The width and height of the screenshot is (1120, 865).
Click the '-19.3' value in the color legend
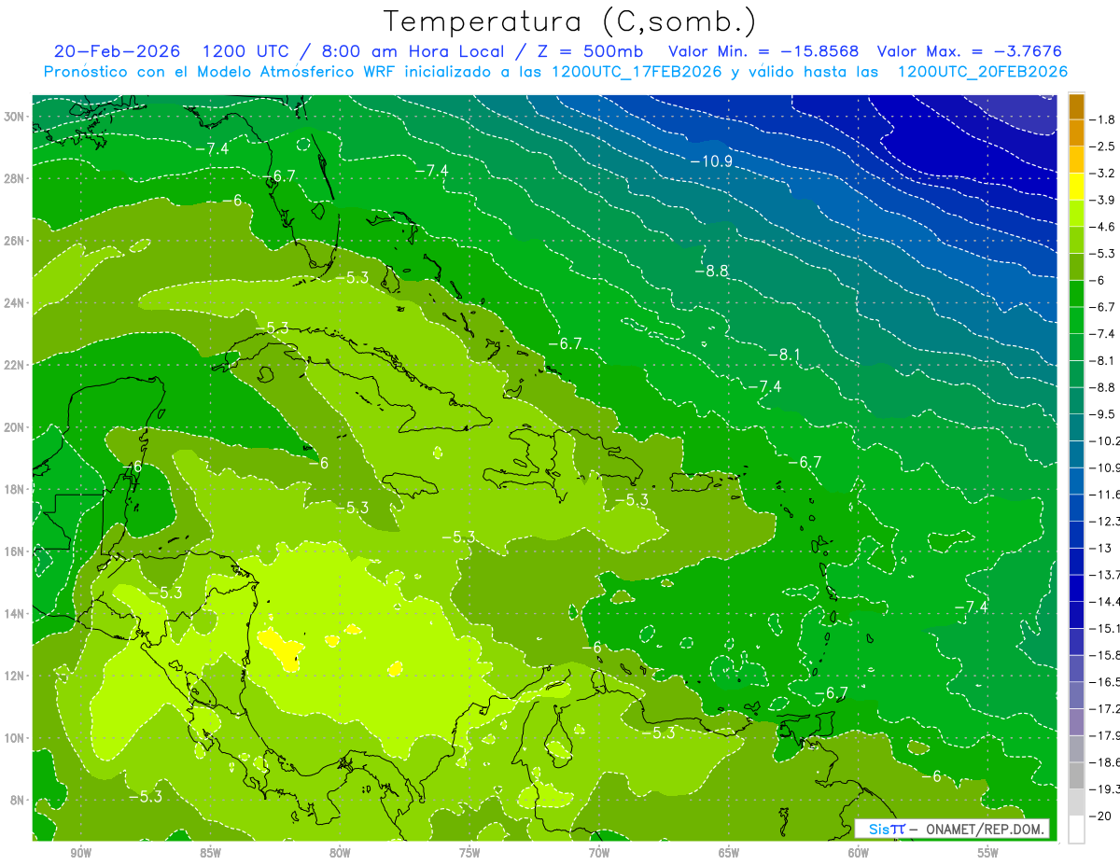(1104, 788)
